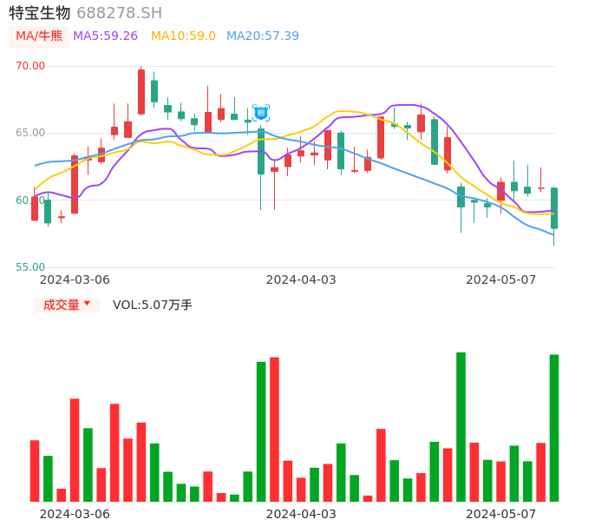595x526 pixels.
Task: Click the rightmost candlestick on the price chart
Action: pyautogui.click(x=553, y=208)
